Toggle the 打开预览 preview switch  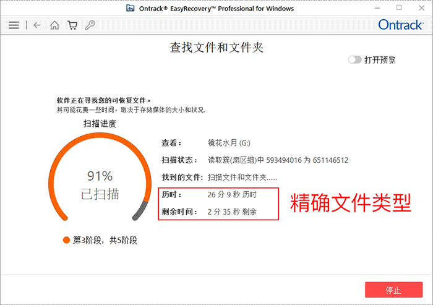pyautogui.click(x=355, y=60)
